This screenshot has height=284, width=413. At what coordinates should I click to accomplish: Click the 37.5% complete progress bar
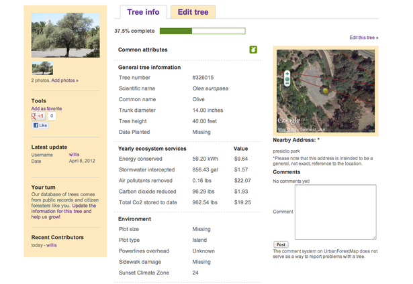point(203,31)
